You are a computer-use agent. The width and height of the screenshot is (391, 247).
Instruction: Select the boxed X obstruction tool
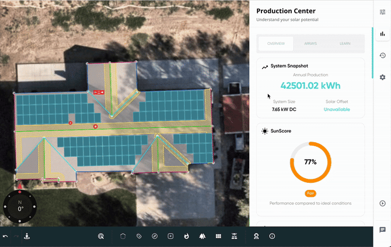170,236
